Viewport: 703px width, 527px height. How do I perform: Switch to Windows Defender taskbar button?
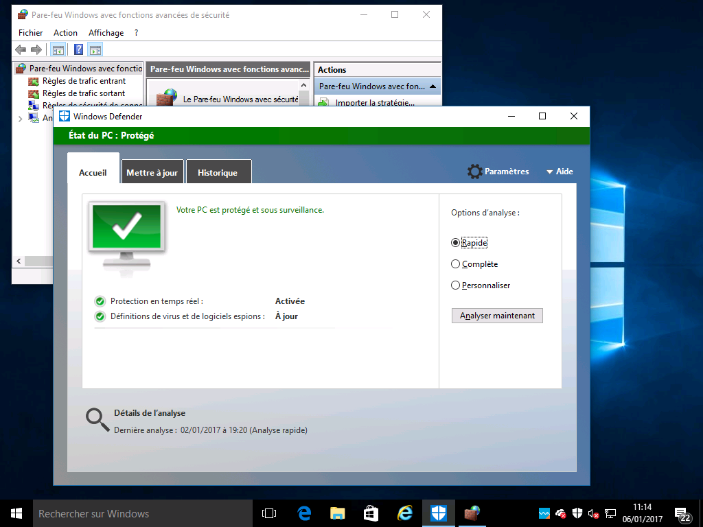[x=439, y=513]
